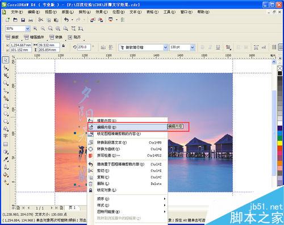The height and width of the screenshot is (225, 284).
Task: Choose 转换为曲线 from the context menu
Action: coord(127,149)
